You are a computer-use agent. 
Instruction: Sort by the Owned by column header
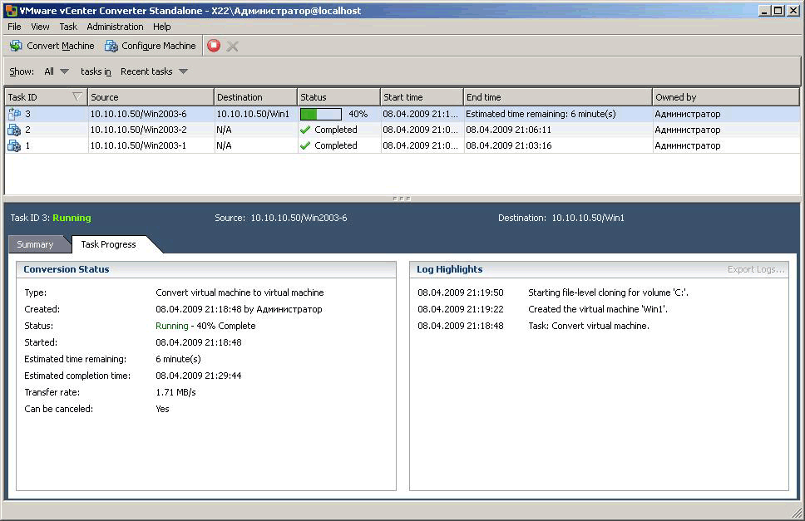point(725,97)
